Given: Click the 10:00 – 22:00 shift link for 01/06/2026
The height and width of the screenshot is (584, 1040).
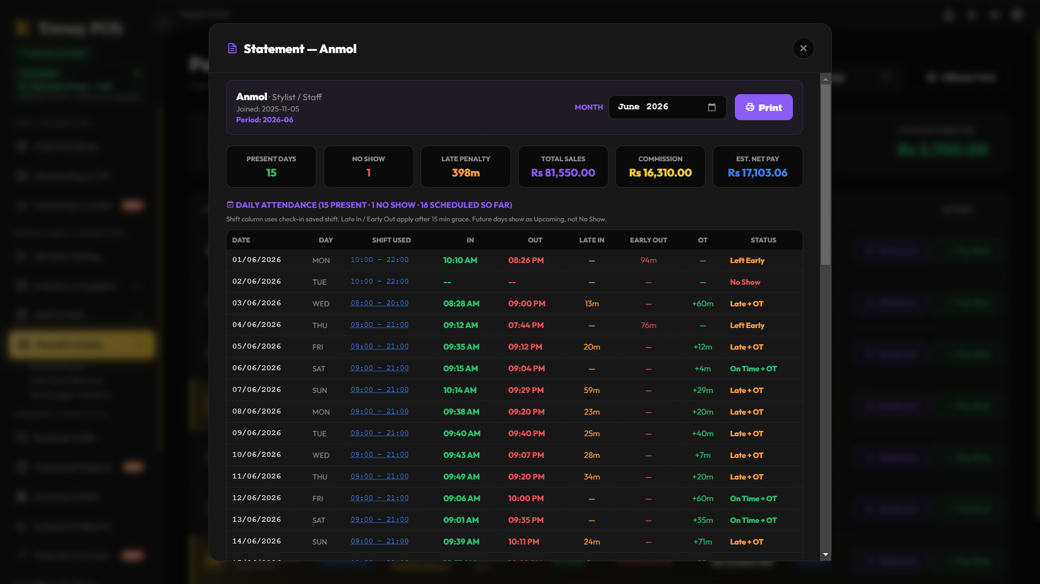Looking at the screenshot, I should tap(379, 260).
